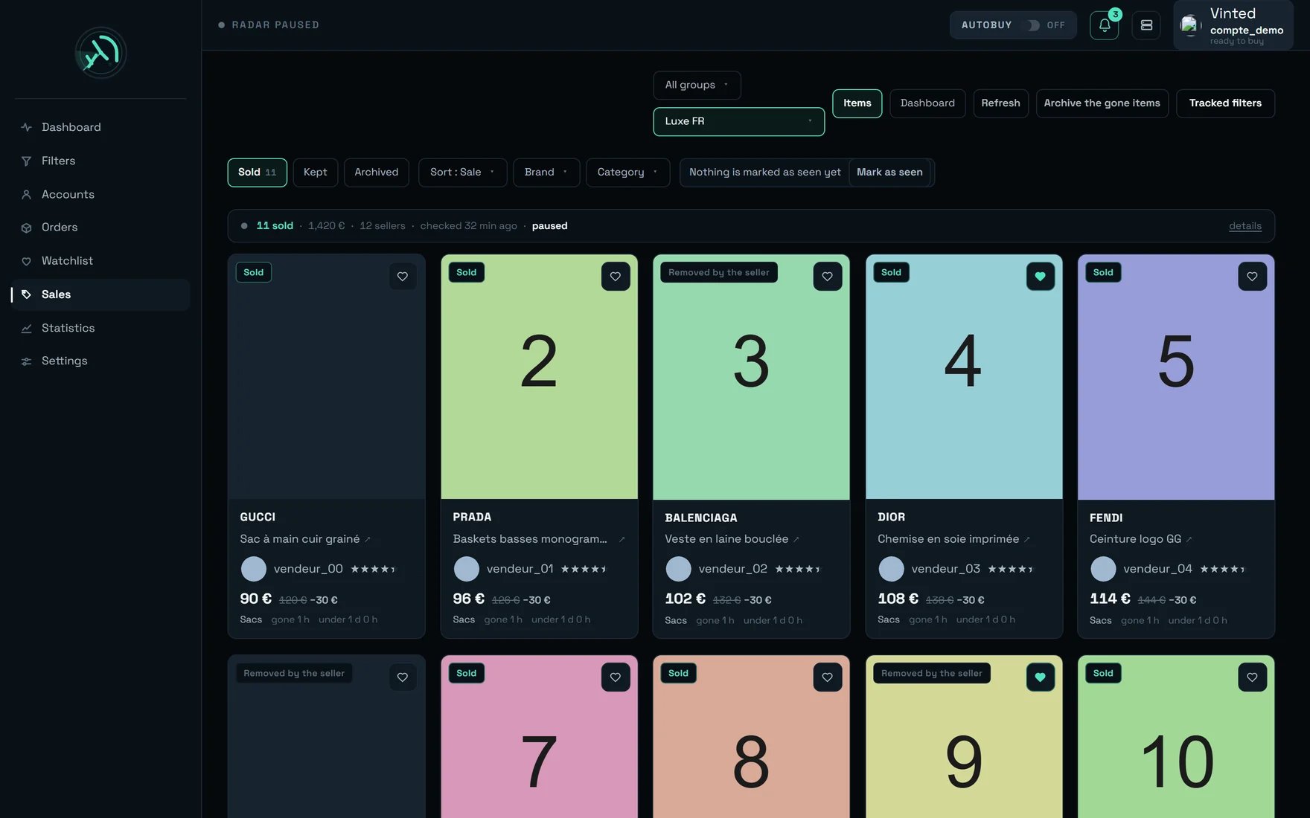1310x818 pixels.
Task: Open Sort : Sale dropdown
Action: tap(462, 173)
